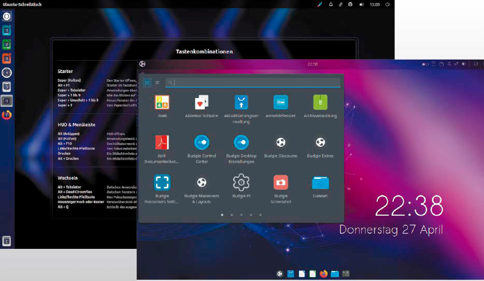Image resolution: width=484 pixels, height=281 pixels.
Task: Open launcher item numbered 6
Action: click(7, 101)
